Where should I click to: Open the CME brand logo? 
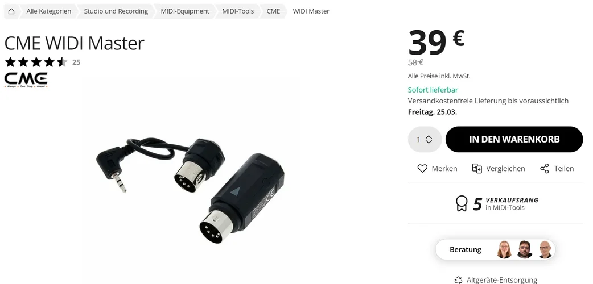(x=26, y=80)
